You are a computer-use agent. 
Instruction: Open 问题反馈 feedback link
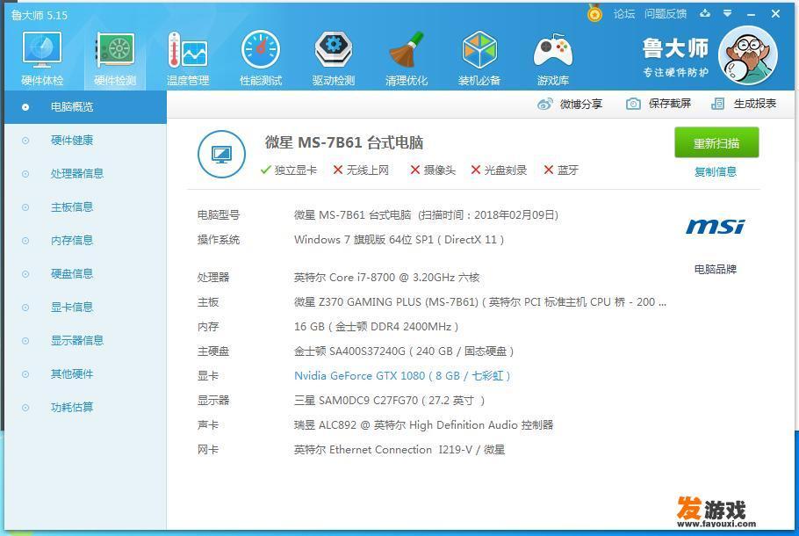point(665,14)
